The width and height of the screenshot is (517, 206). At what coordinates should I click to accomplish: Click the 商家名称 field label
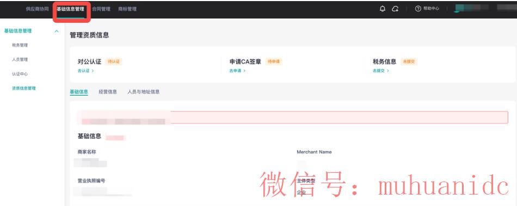[87, 152]
